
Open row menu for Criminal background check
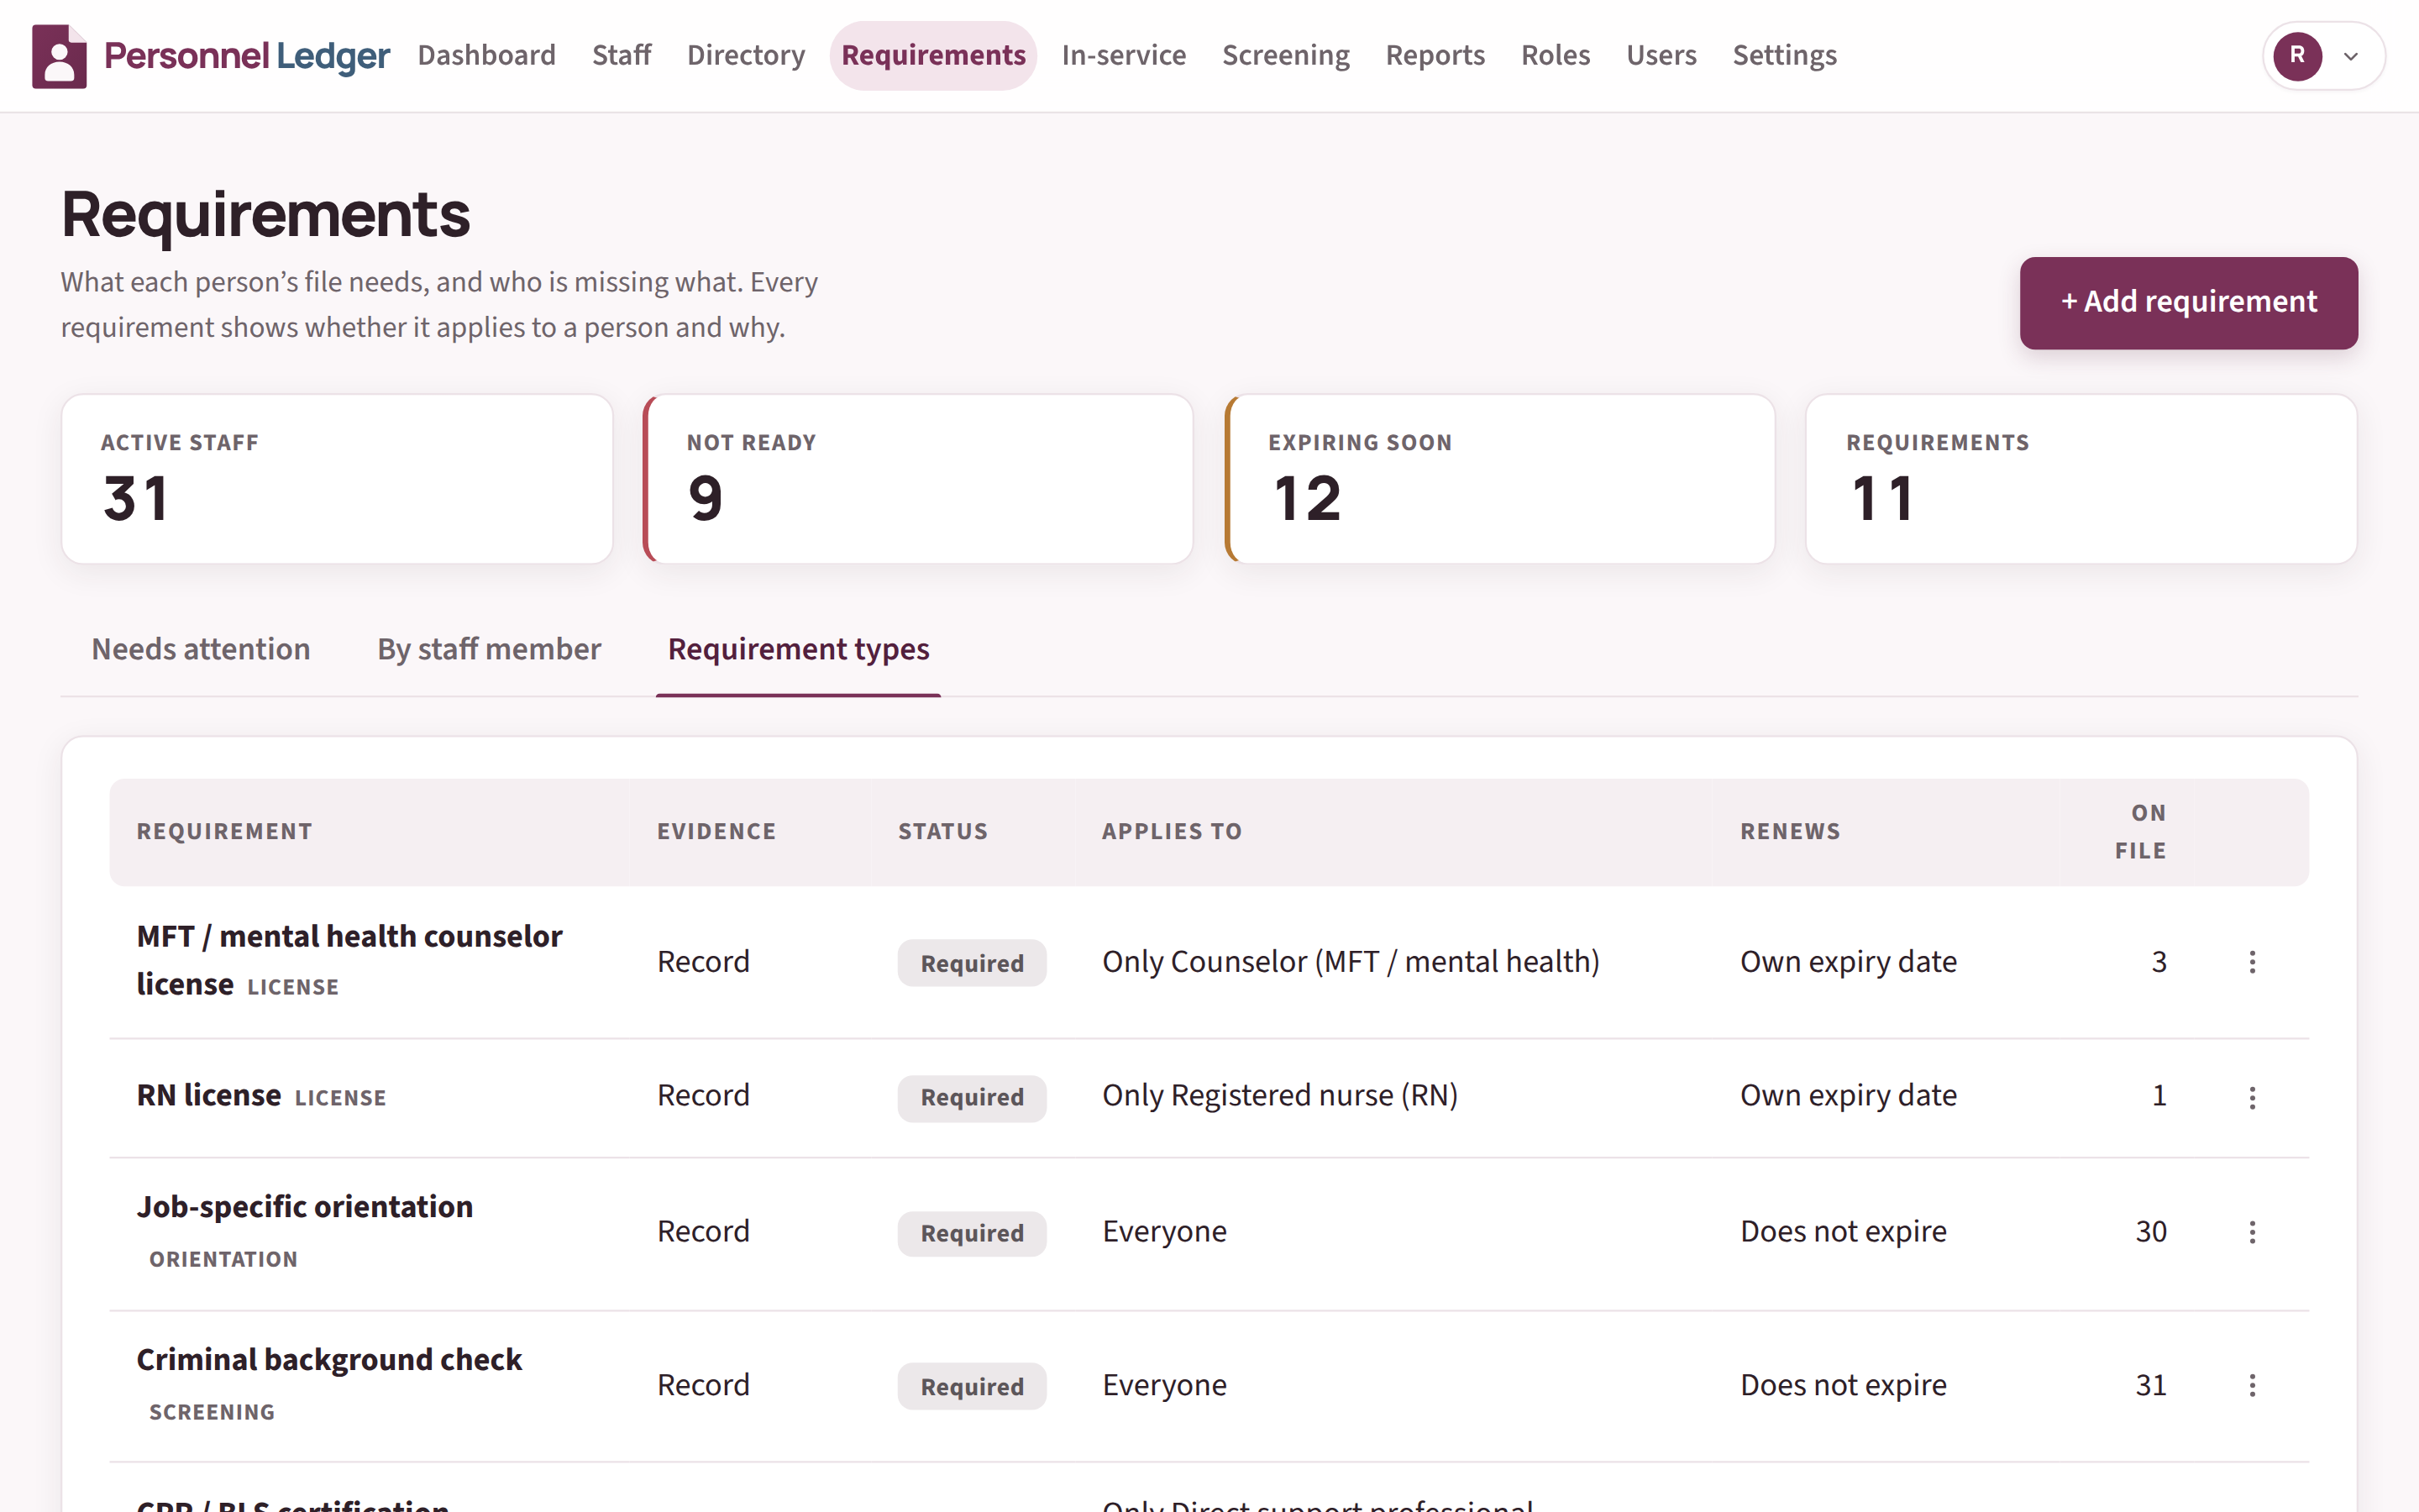point(2252,1385)
